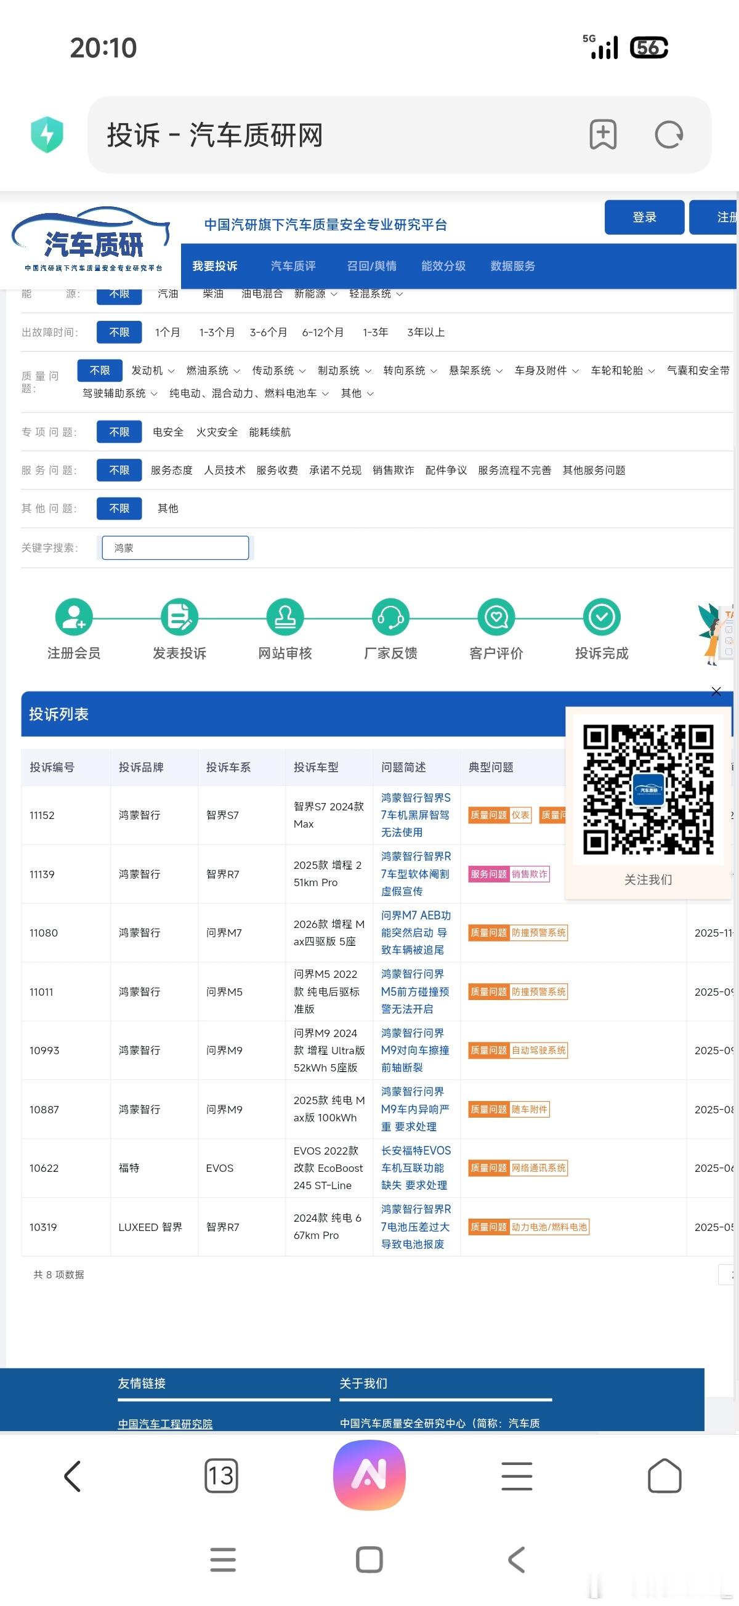Click the 发表投诉 step icon
739x1606 pixels.
(180, 617)
